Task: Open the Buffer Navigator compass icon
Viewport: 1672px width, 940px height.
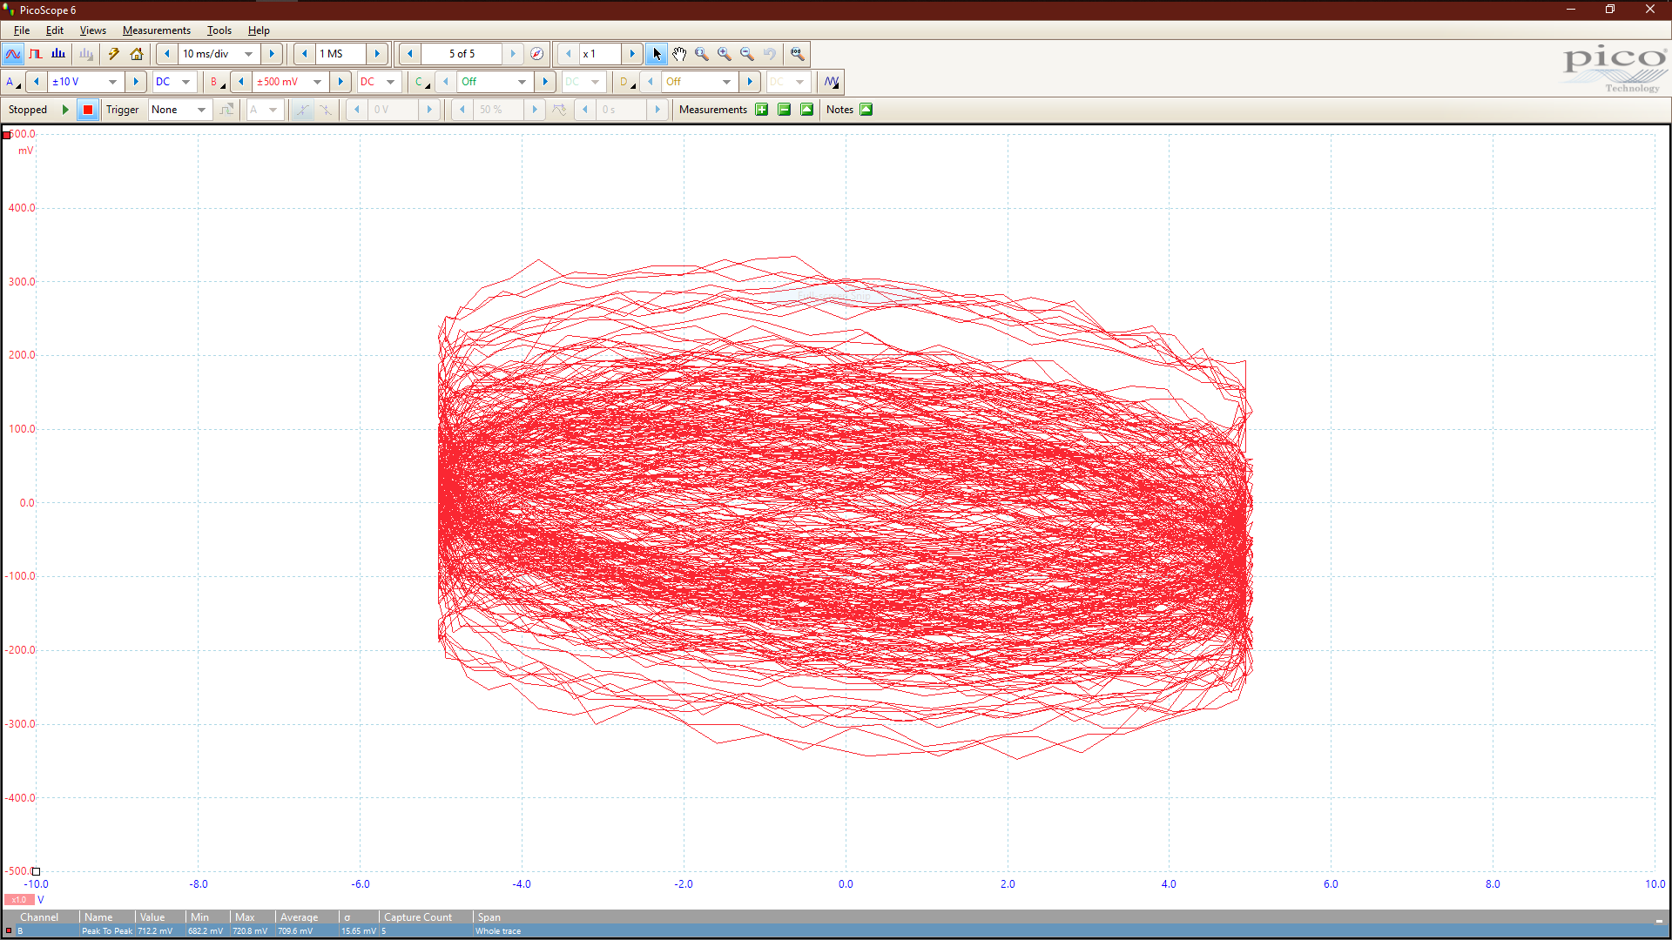Action: [x=537, y=54]
